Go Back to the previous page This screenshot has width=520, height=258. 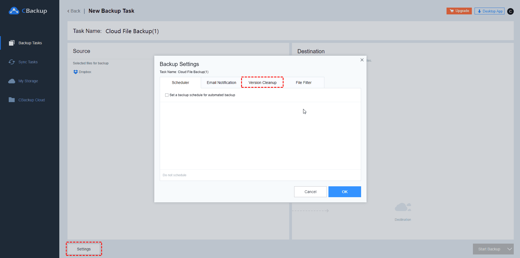click(x=73, y=11)
